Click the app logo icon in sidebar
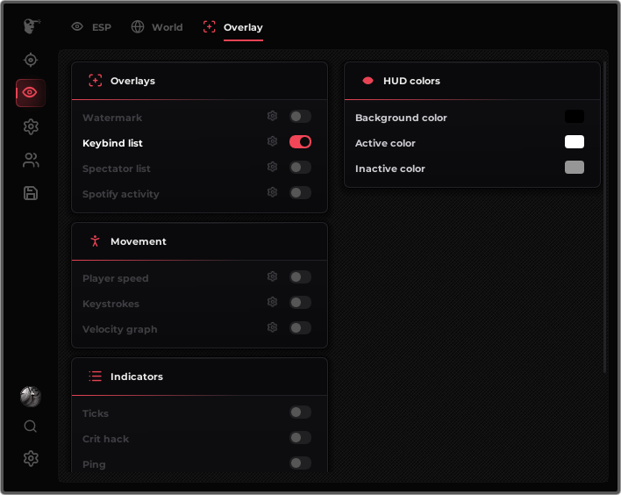 pos(32,26)
